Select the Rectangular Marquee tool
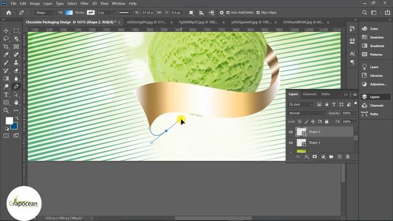 16,31
